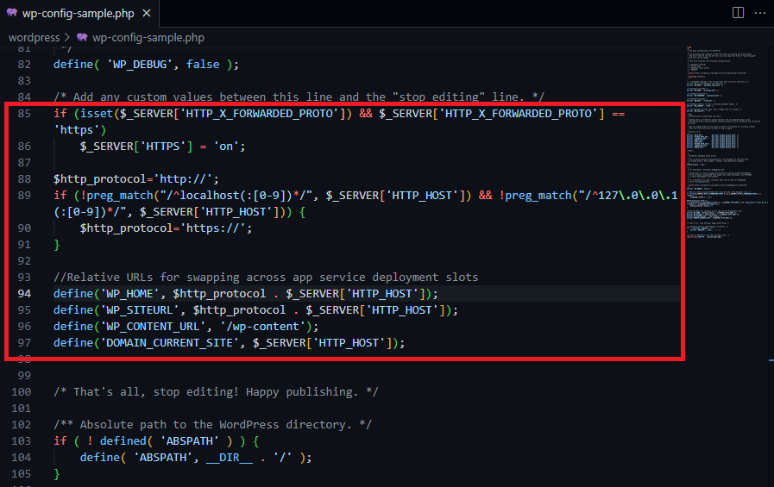The width and height of the screenshot is (774, 487).
Task: Open the More Actions ellipsis menu
Action: click(760, 13)
